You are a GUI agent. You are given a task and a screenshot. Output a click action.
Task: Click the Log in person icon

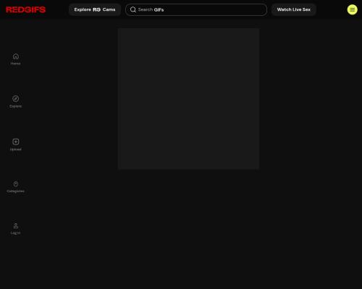tap(16, 225)
